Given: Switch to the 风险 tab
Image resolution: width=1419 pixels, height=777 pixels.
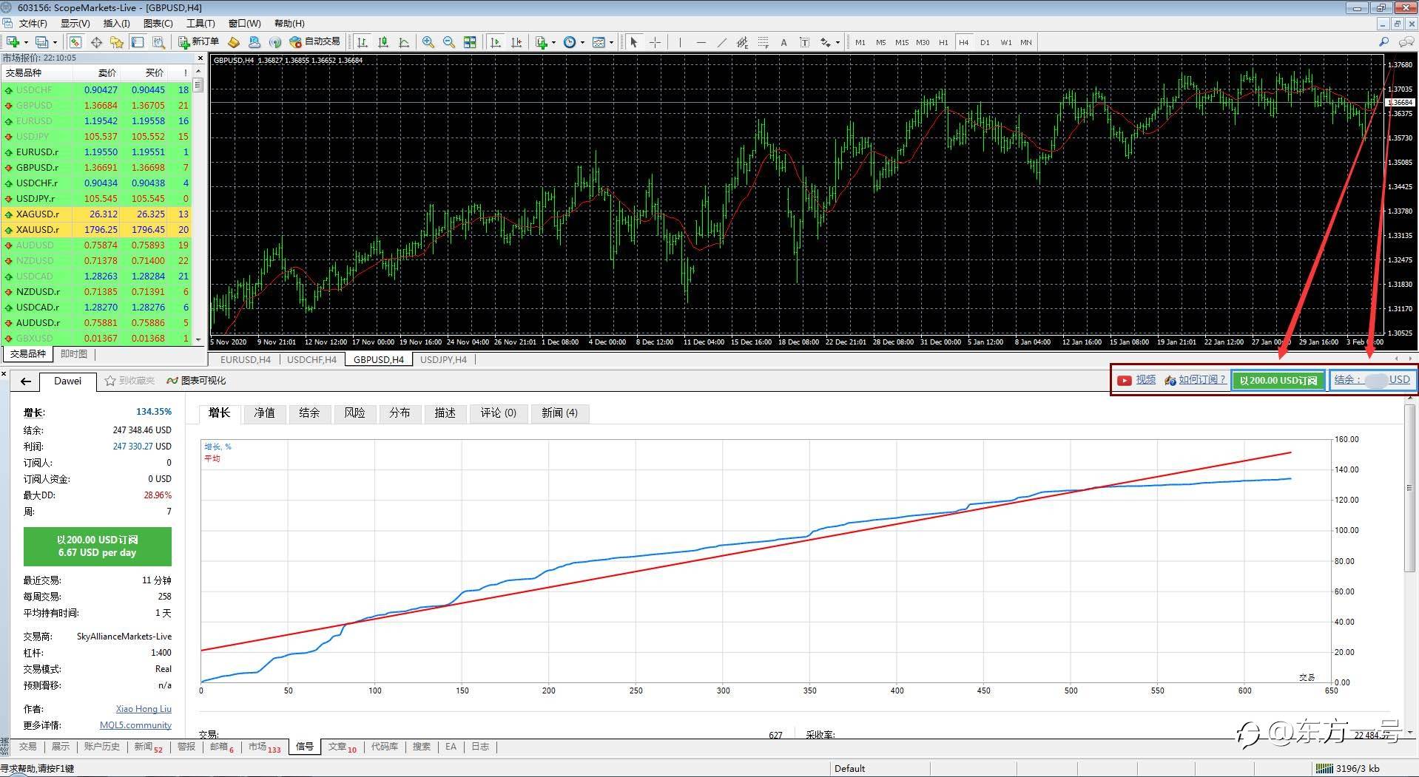Looking at the screenshot, I should click(x=354, y=413).
